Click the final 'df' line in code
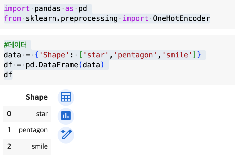 click(x=8, y=75)
